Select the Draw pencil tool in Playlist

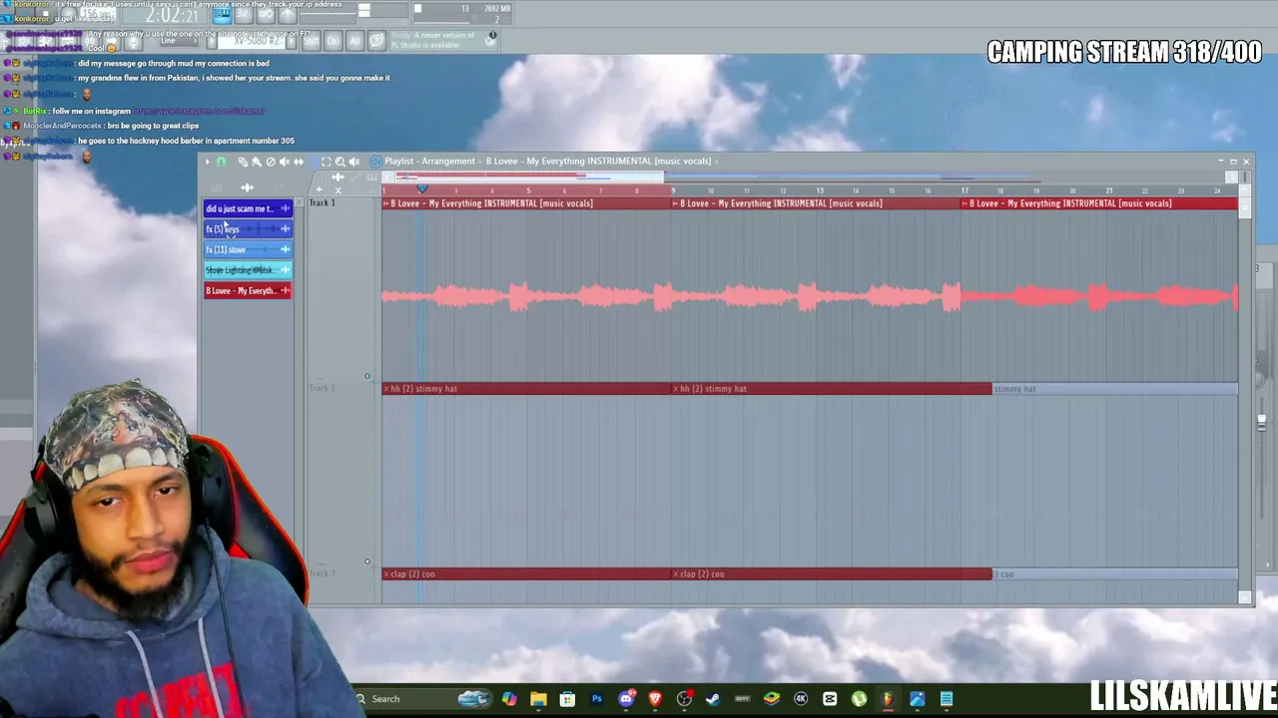(x=243, y=162)
